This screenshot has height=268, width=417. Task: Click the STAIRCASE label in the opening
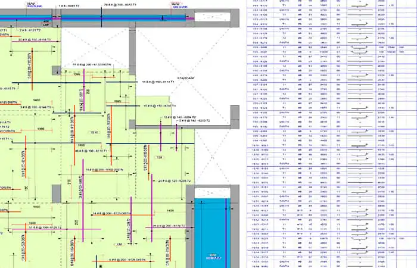pos(186,78)
